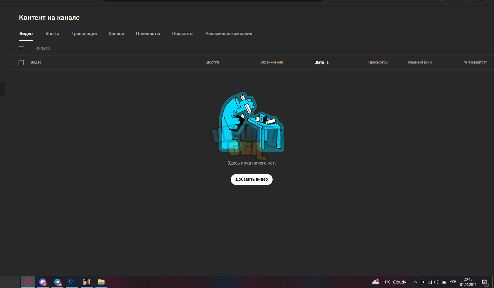Open the notification center icon
Screen dimensions: 494x288
[x=485, y=282]
